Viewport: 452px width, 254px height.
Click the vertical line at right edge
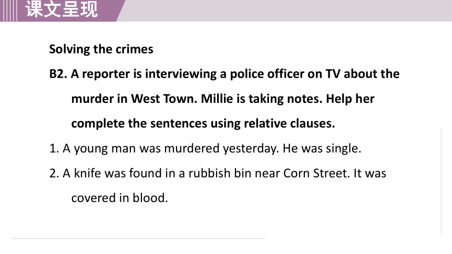coord(441,181)
